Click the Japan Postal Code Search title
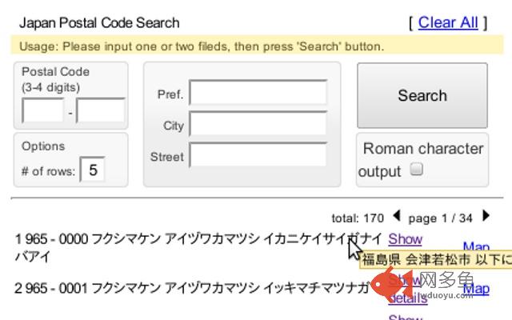Screen dimensions: 512x320 click(99, 23)
